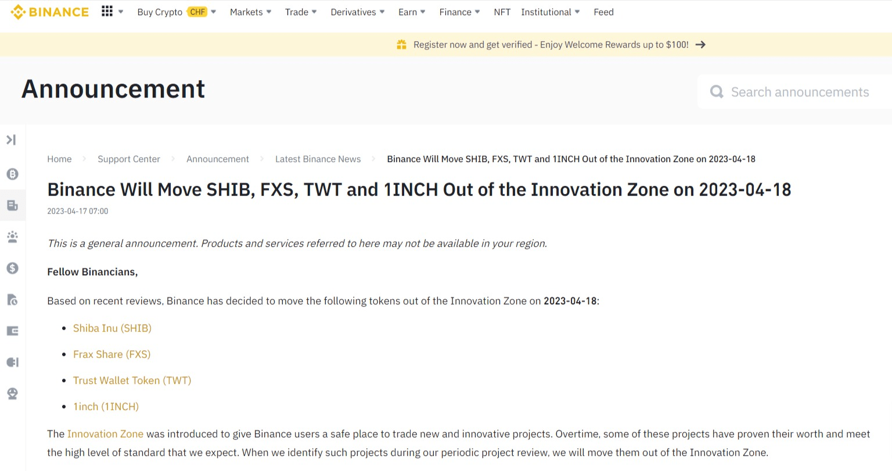Expand the Buy Crypto dropdown arrow

tap(214, 12)
